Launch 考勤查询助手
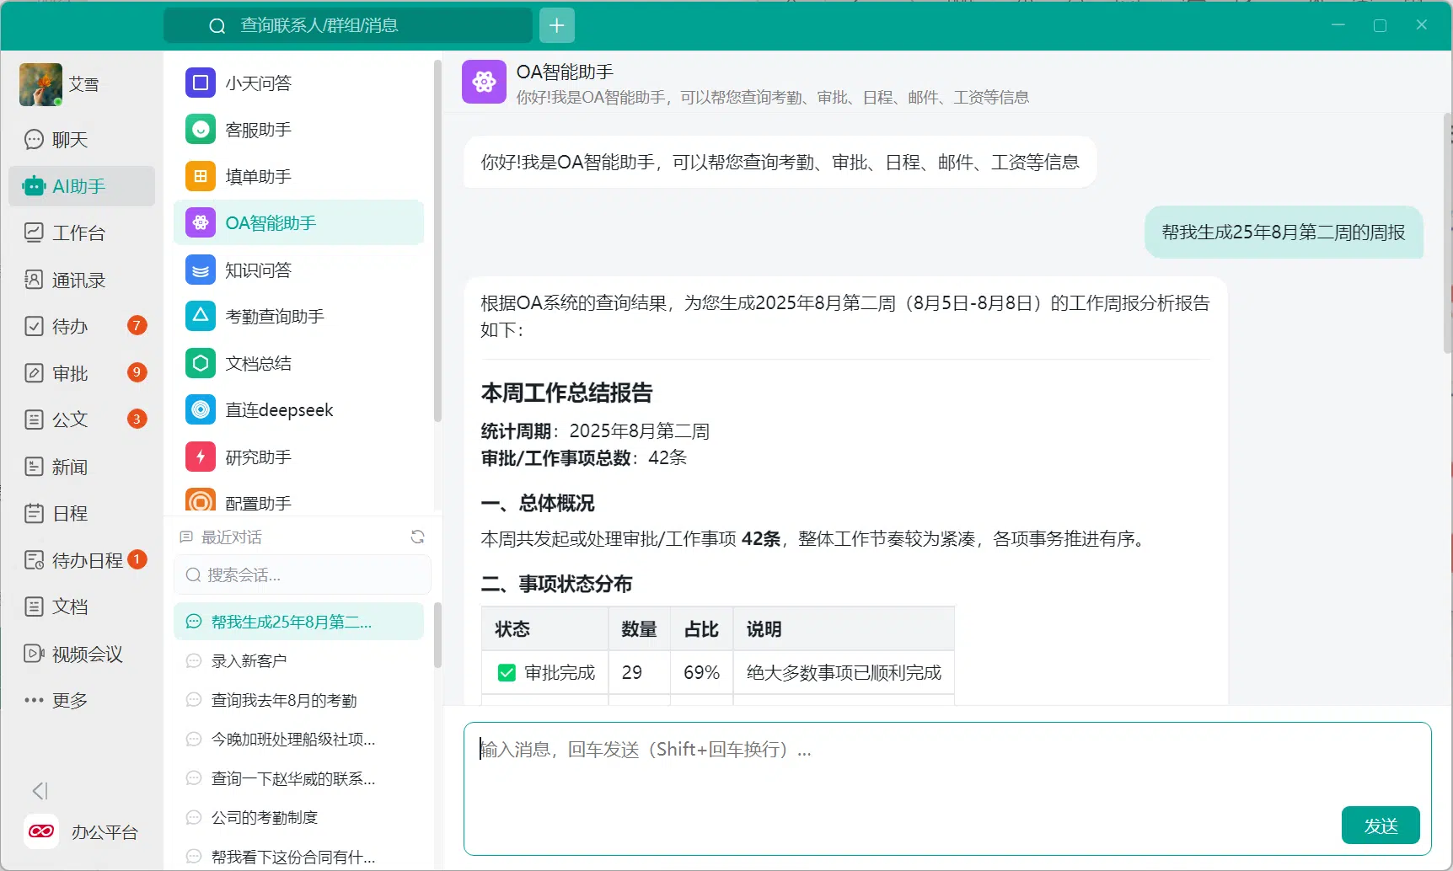The width and height of the screenshot is (1453, 871). (298, 316)
